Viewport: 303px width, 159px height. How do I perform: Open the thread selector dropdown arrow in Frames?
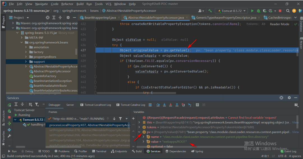point(127,119)
